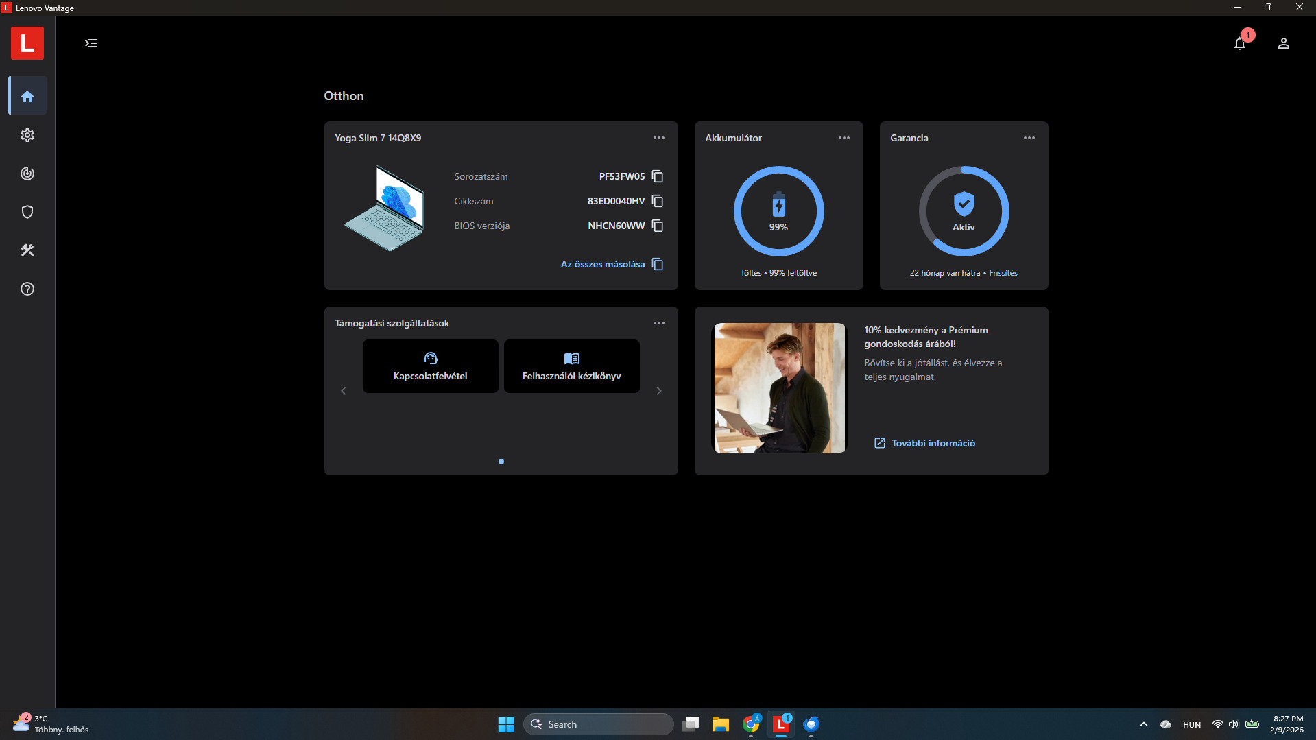Viewport: 1316px width, 740px height.
Task: Click the Sorozatszám label
Action: (x=481, y=176)
